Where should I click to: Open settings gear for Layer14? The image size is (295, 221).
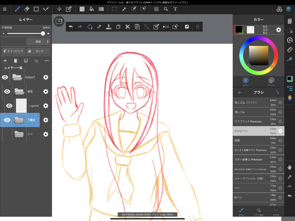coord(46,106)
